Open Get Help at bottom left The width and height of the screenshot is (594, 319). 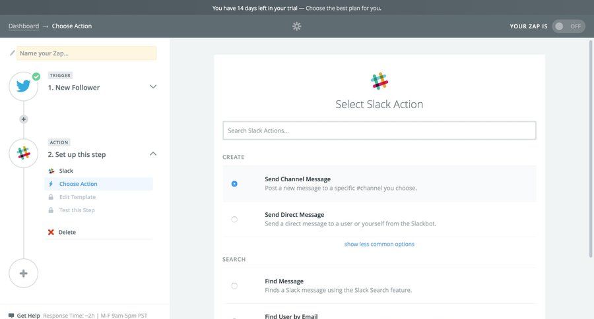coord(28,315)
